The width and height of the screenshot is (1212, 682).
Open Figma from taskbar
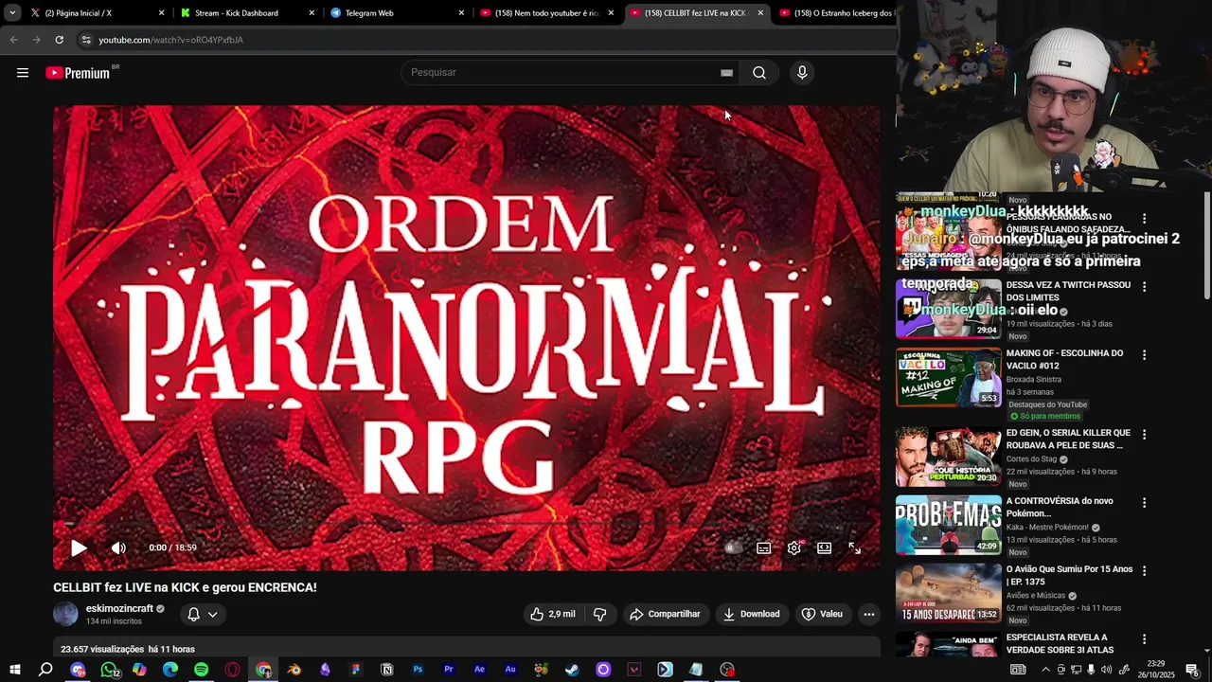[x=356, y=670]
